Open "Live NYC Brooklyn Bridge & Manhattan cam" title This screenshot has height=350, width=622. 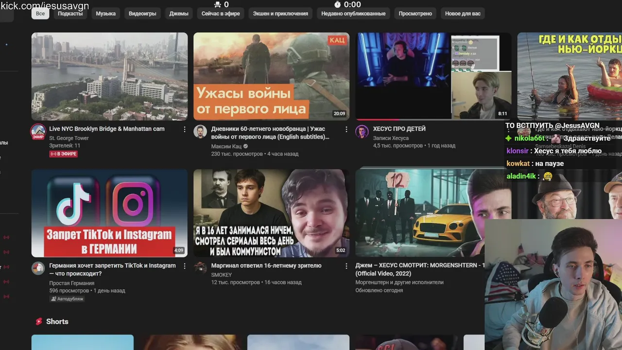click(x=107, y=129)
